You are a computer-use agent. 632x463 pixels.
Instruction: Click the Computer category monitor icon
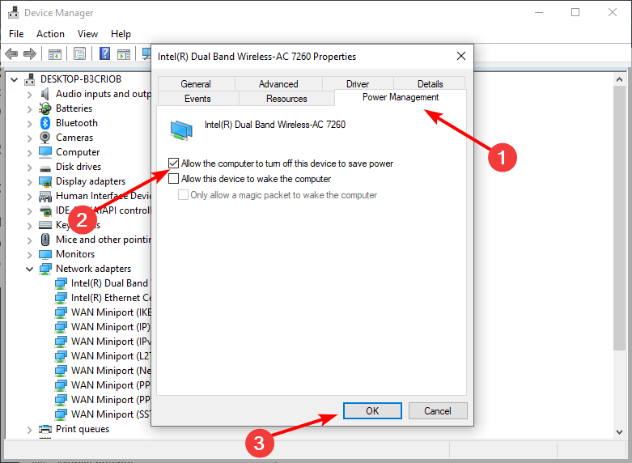pyautogui.click(x=45, y=152)
